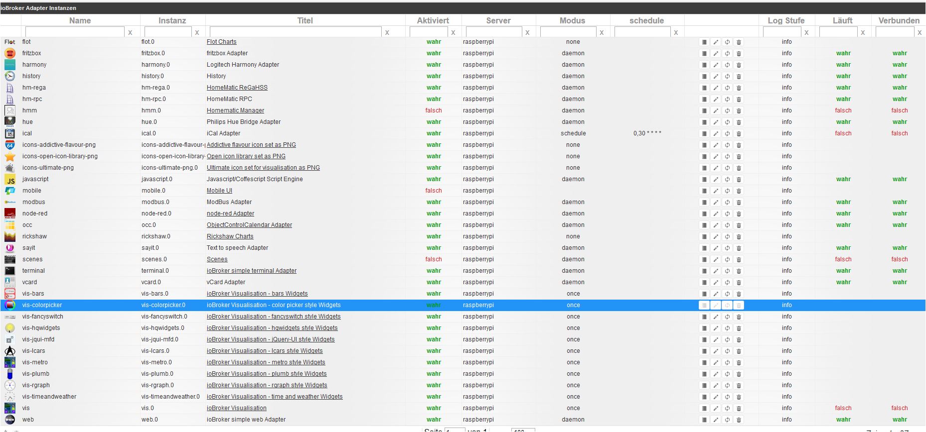
Task: Click the 'falsch' Läuft cell for vis
Action: [x=843, y=408]
